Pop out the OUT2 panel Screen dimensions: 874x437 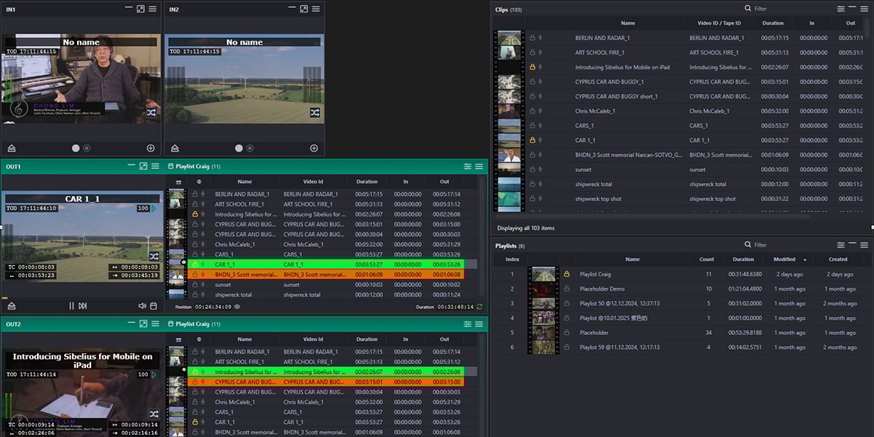click(x=143, y=323)
